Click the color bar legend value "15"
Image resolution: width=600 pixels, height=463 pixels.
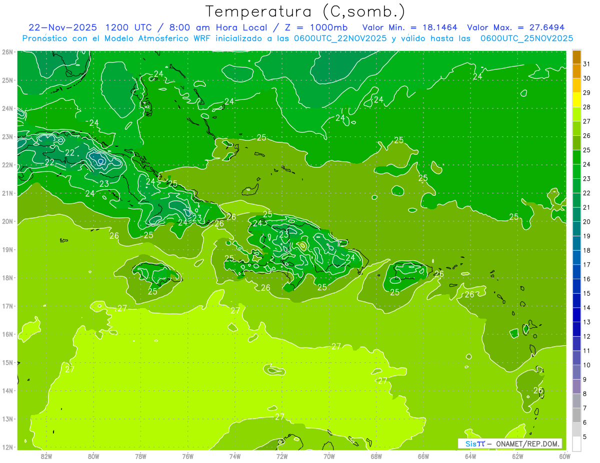point(587,293)
